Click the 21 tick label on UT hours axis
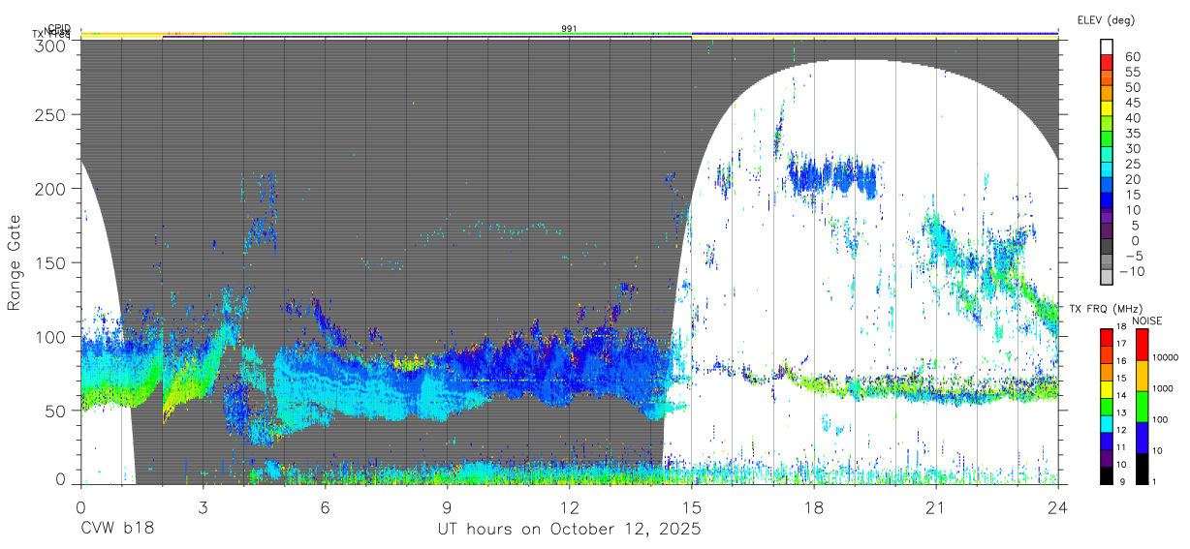1190x549 pixels. click(x=936, y=506)
